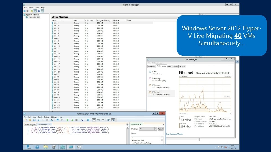Select CPU in Task Manager performance list
This screenshot has height=152, width=271.
(161, 73)
